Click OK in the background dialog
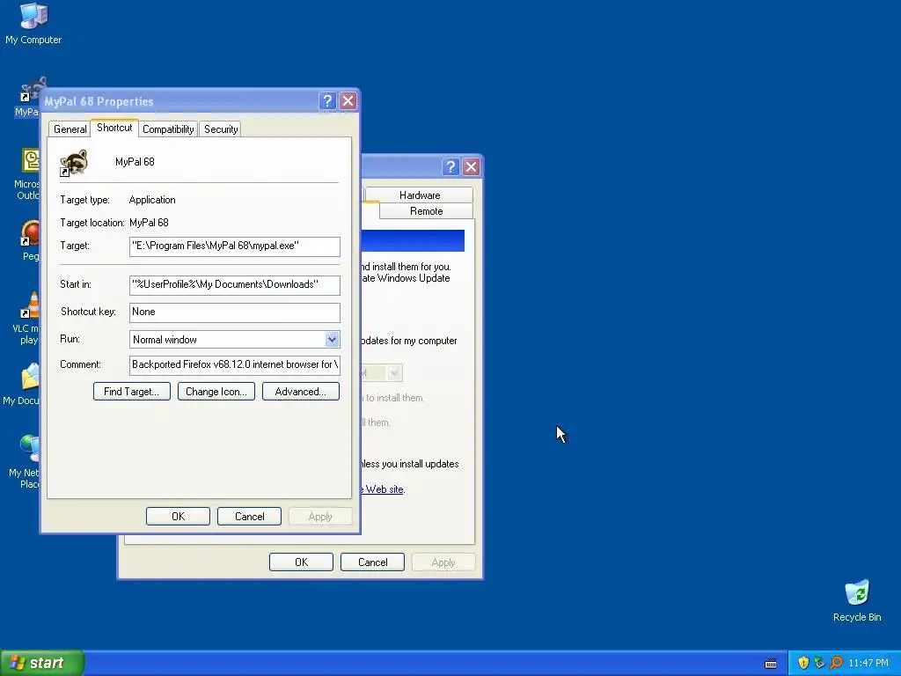 pos(301,562)
